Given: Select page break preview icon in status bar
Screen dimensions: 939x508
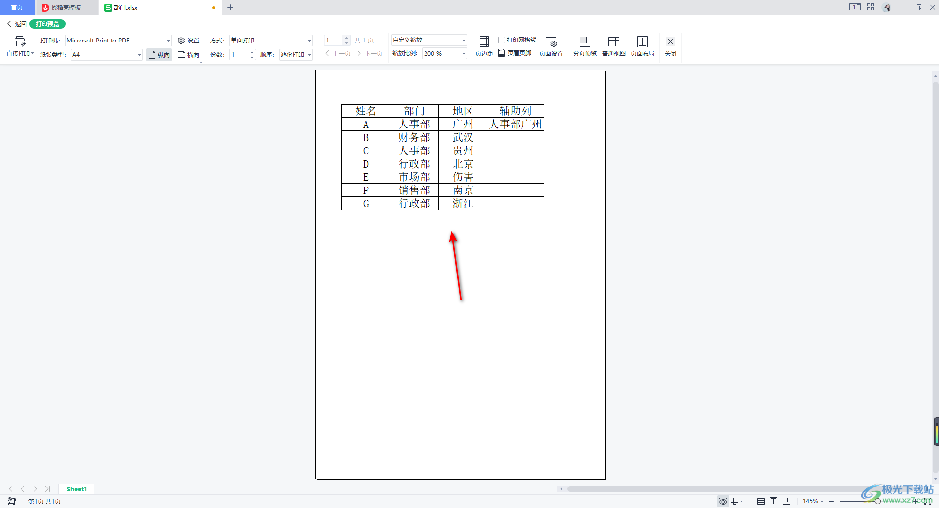Looking at the screenshot, I should click(786, 501).
